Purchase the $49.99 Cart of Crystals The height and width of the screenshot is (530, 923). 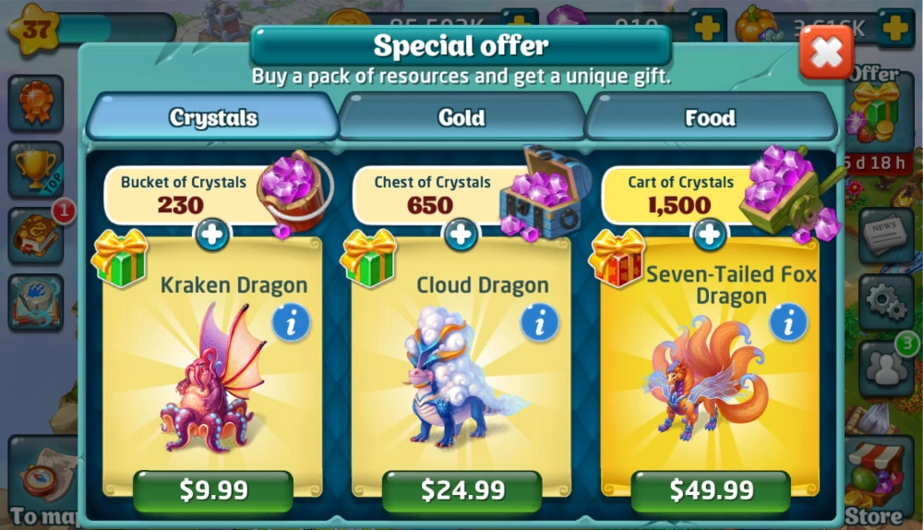point(711,490)
